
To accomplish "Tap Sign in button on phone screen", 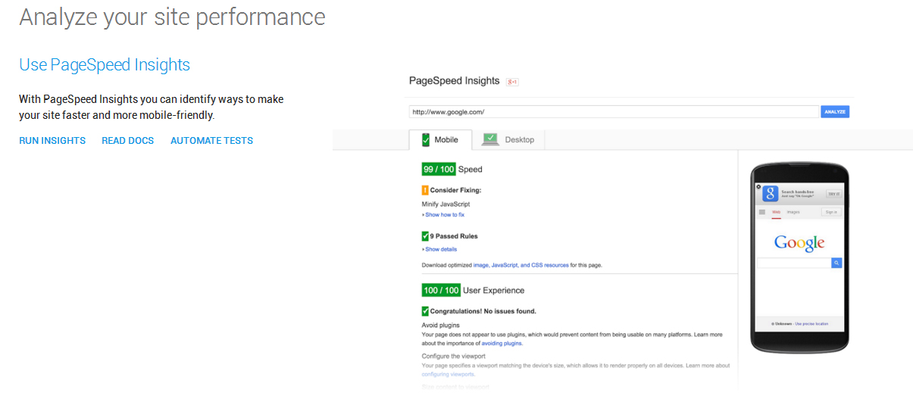I will 831,212.
